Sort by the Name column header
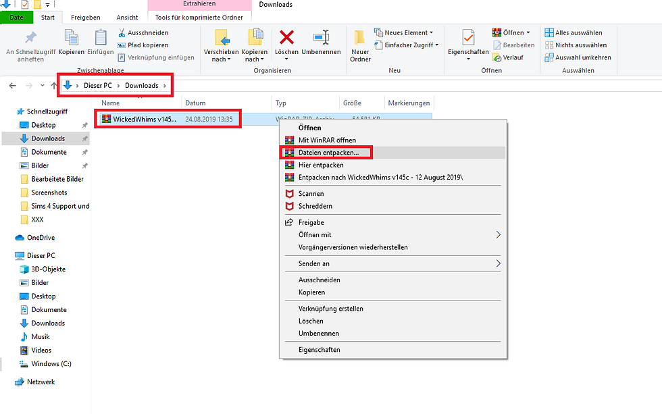Image resolution: width=662 pixels, height=414 pixels. point(111,103)
